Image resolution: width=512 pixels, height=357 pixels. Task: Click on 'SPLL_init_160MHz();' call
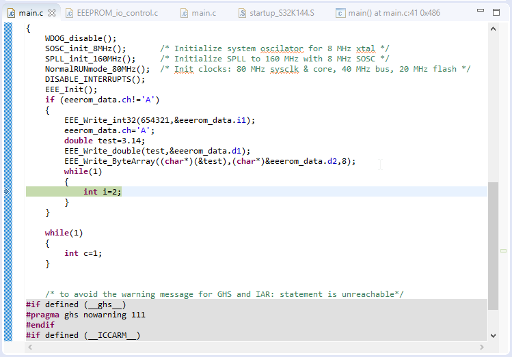(x=90, y=59)
